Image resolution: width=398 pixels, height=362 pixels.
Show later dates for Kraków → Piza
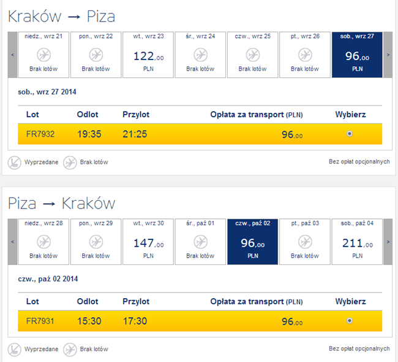388,55
